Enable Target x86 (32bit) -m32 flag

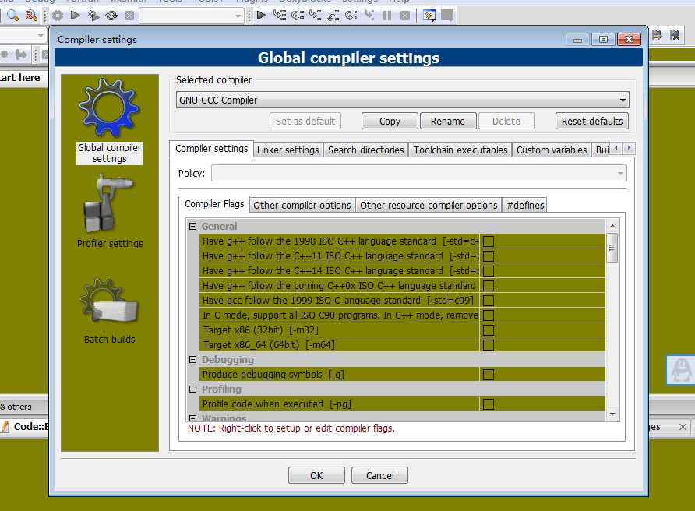click(x=489, y=330)
